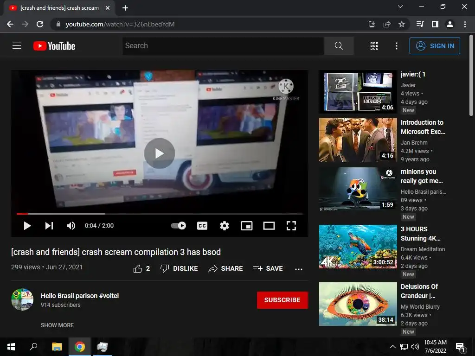Subscribe to the channel

tap(282, 300)
